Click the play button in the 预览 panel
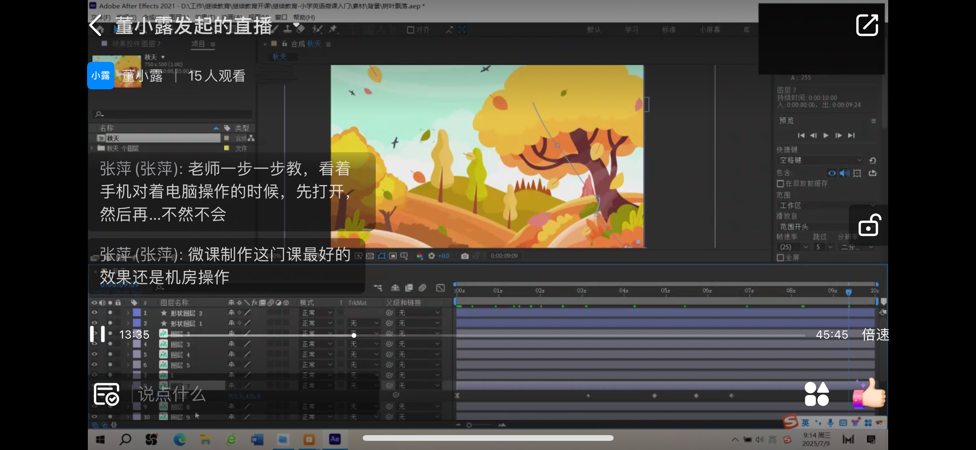This screenshot has width=976, height=450. [826, 135]
